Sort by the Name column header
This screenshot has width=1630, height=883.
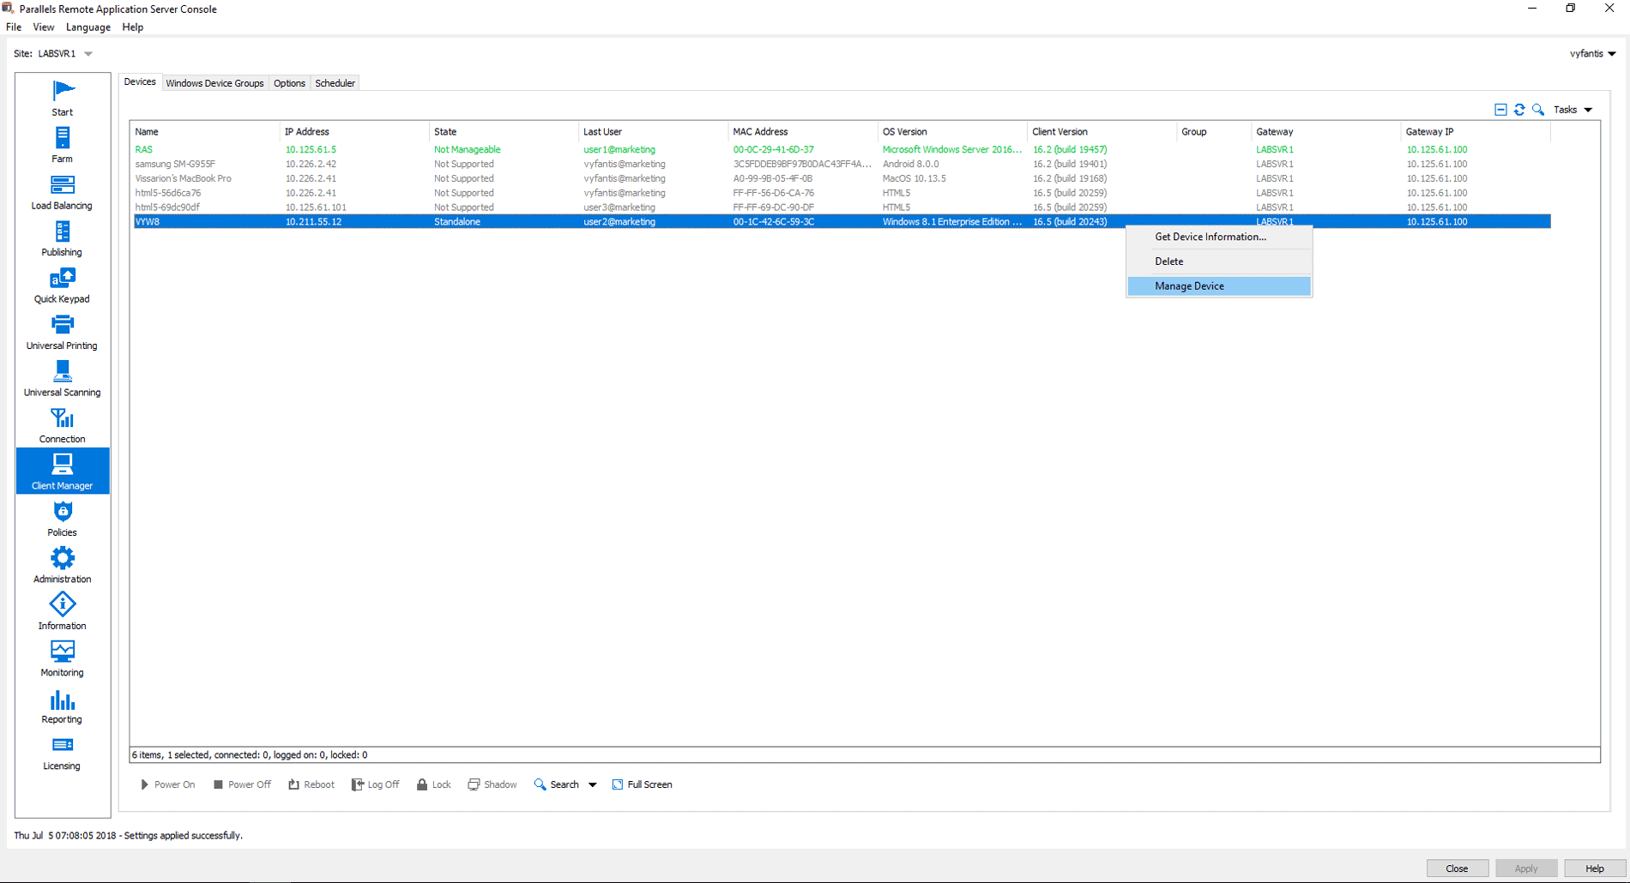[x=205, y=132]
